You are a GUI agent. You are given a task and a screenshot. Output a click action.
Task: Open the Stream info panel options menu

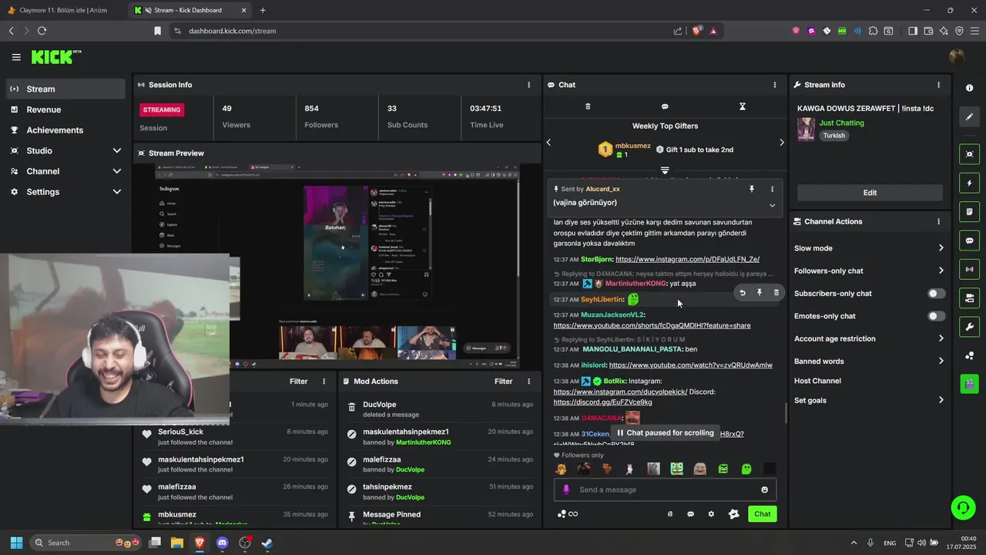point(938,85)
